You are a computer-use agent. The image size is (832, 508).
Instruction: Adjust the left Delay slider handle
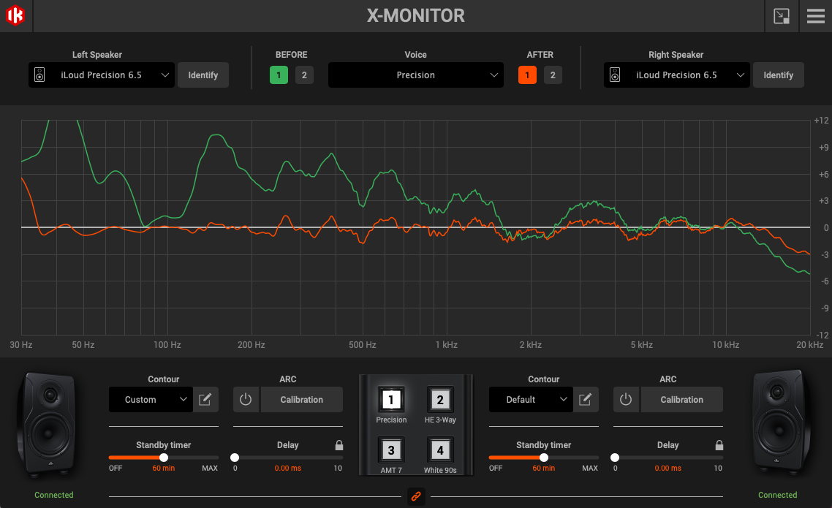[235, 458]
